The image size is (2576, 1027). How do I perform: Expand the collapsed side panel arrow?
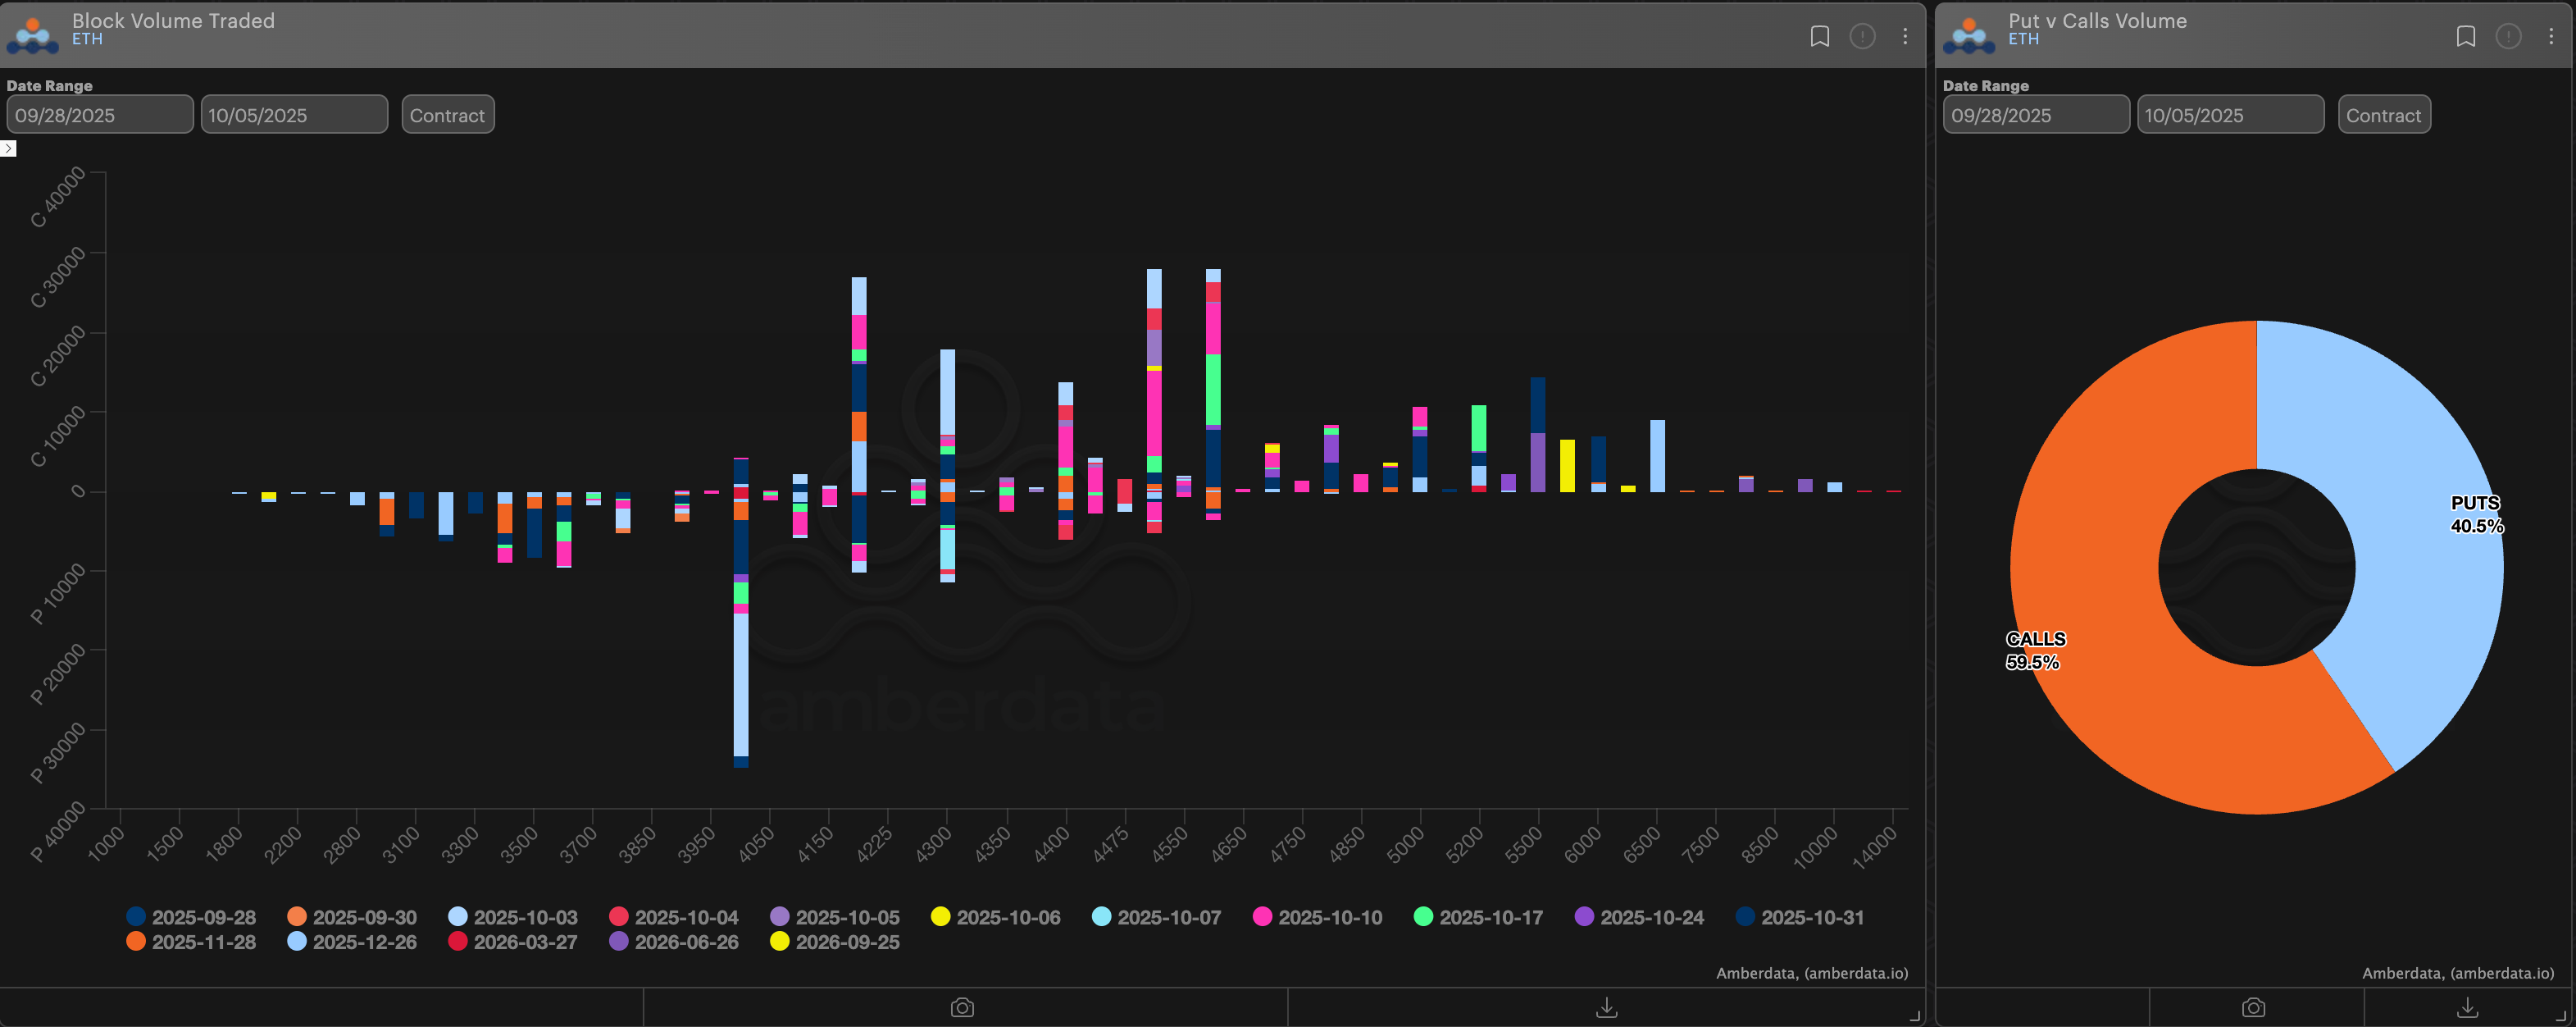pyautogui.click(x=8, y=148)
